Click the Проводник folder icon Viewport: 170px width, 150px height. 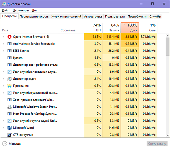point(9,86)
